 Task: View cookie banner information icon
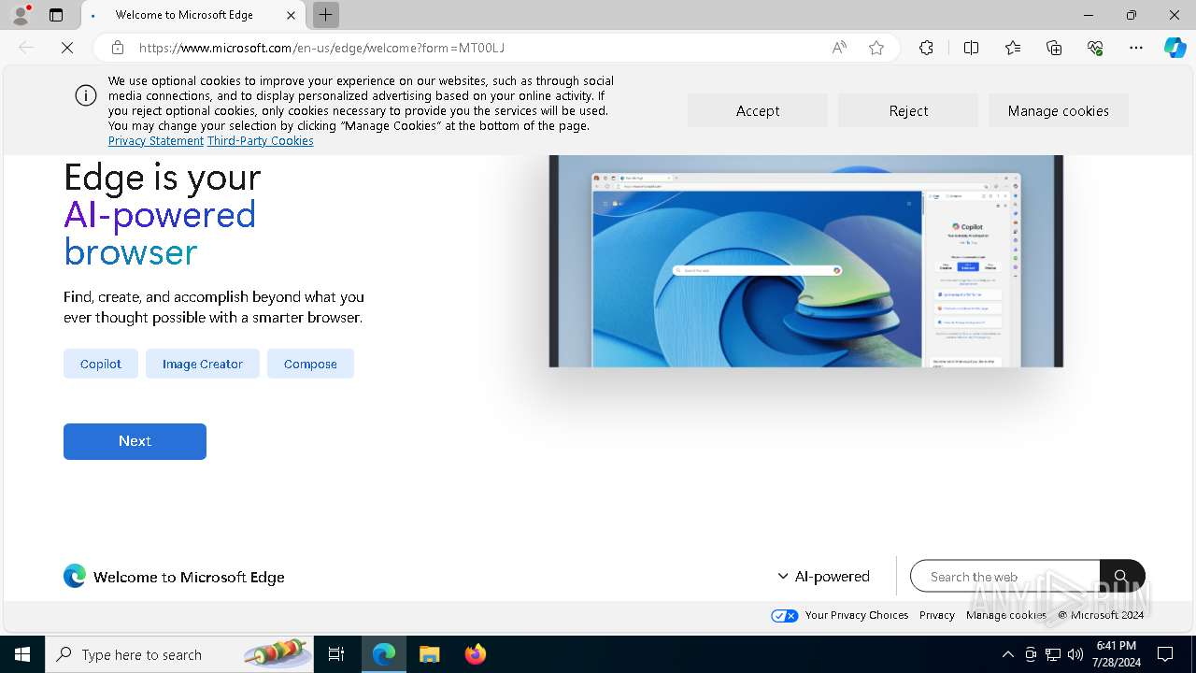pos(86,95)
